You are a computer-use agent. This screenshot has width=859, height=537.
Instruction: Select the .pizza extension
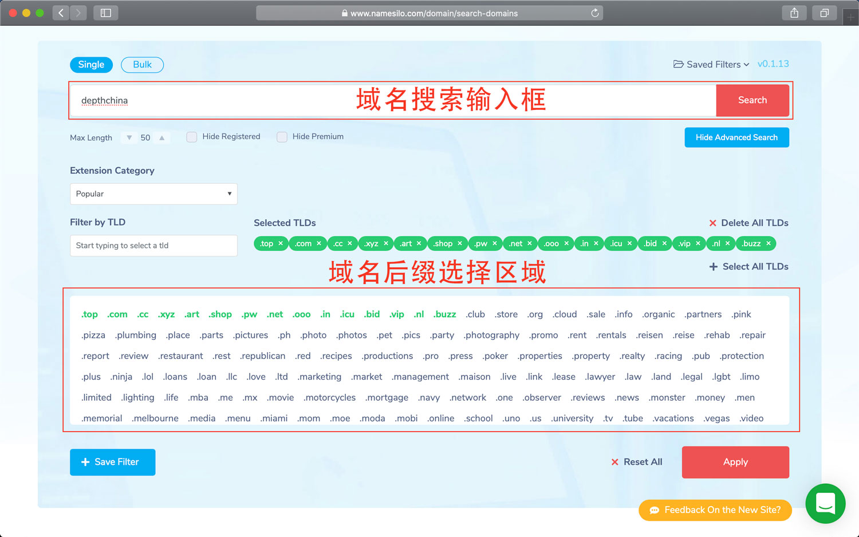coord(93,335)
